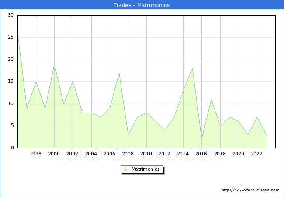The width and height of the screenshot is (284, 197).
Task: Click the 2010 x-axis label
Action: [146, 154]
